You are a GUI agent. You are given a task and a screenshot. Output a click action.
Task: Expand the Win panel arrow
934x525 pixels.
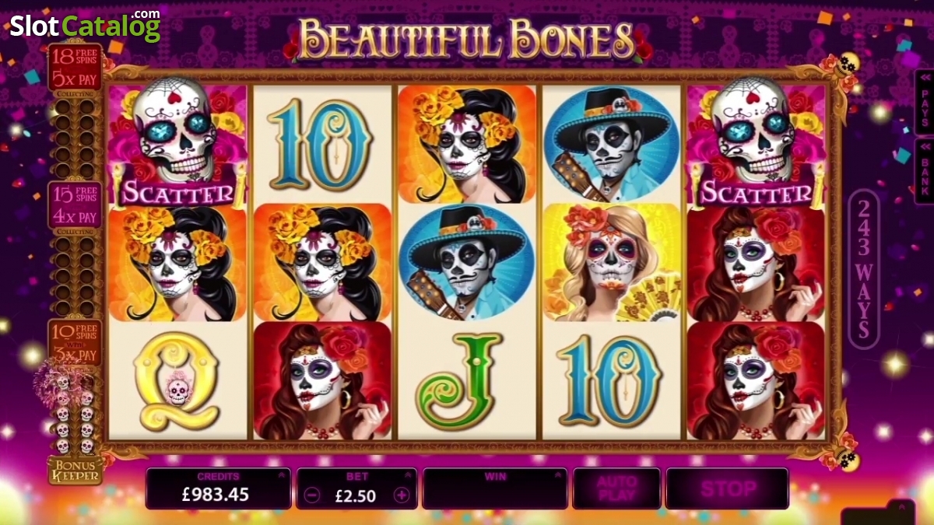[x=557, y=474]
